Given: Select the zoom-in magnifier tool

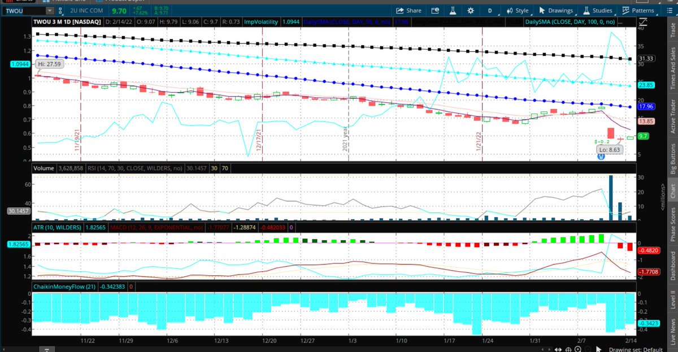Looking at the screenshot, I should coord(578,349).
